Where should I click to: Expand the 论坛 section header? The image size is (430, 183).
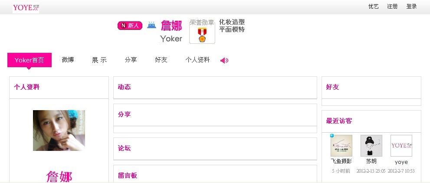point(215,148)
